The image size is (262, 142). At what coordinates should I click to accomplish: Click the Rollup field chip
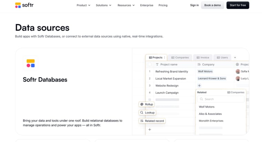pyautogui.click(x=147, y=104)
